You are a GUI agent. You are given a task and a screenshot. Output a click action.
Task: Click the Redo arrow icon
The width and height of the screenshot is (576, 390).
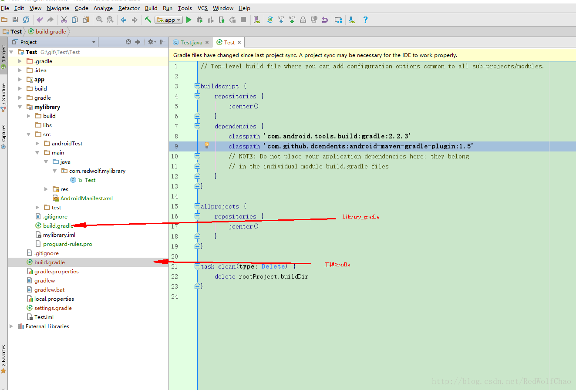click(x=51, y=20)
